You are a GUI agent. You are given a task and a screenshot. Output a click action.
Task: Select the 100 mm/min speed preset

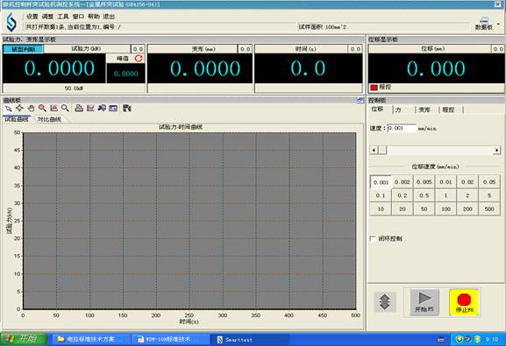point(446,209)
